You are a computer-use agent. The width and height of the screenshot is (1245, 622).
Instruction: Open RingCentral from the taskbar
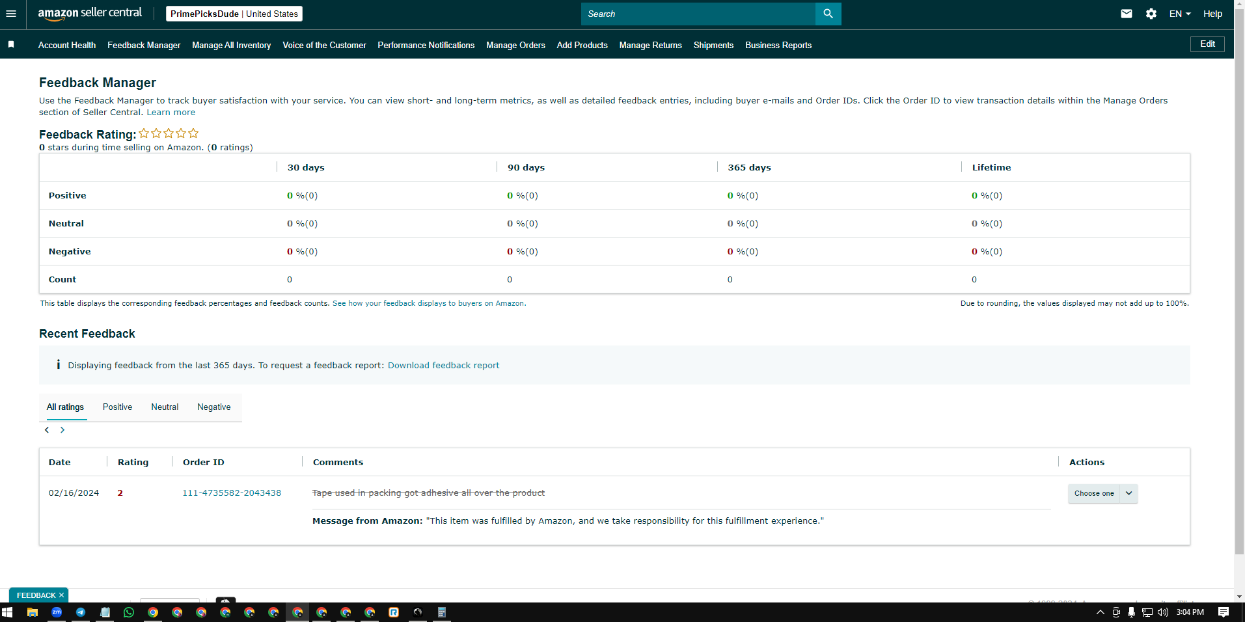click(394, 612)
